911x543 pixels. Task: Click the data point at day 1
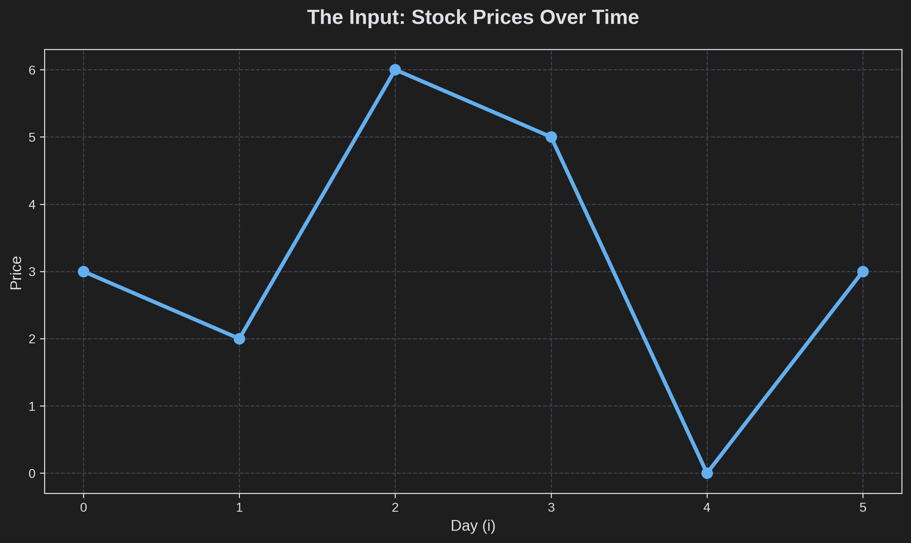click(x=239, y=339)
